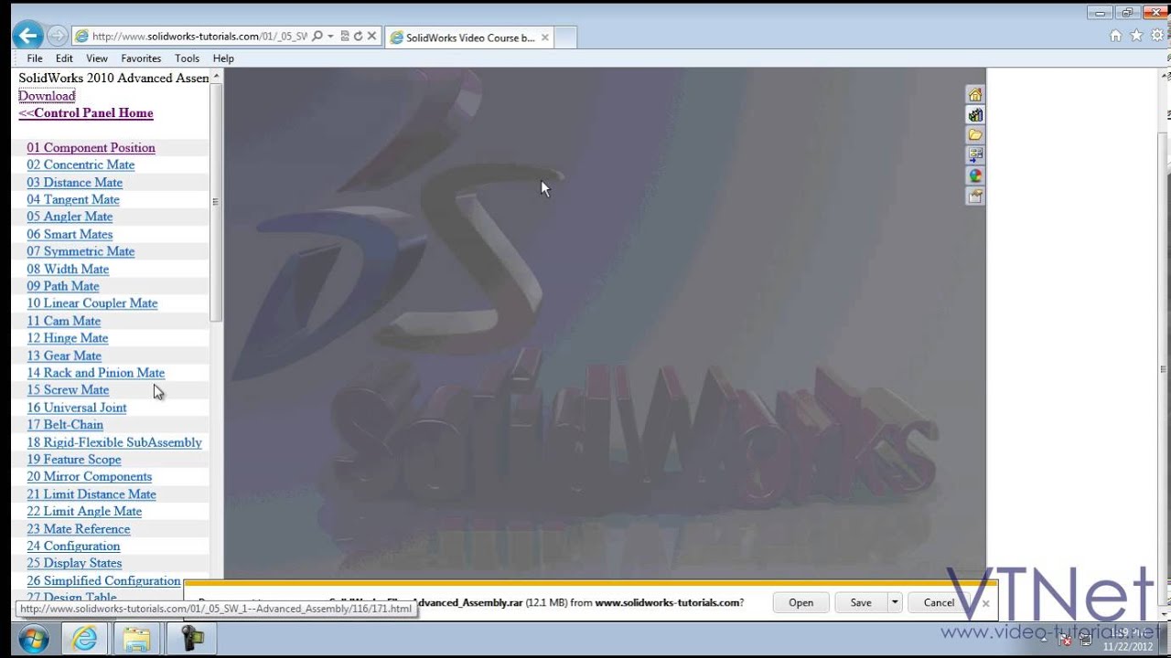
Task: Select the SolidWorks Video Course tab
Action: click(x=469, y=37)
